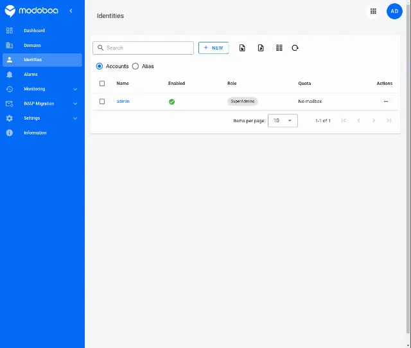Open the applications grid menu

pos(373,11)
